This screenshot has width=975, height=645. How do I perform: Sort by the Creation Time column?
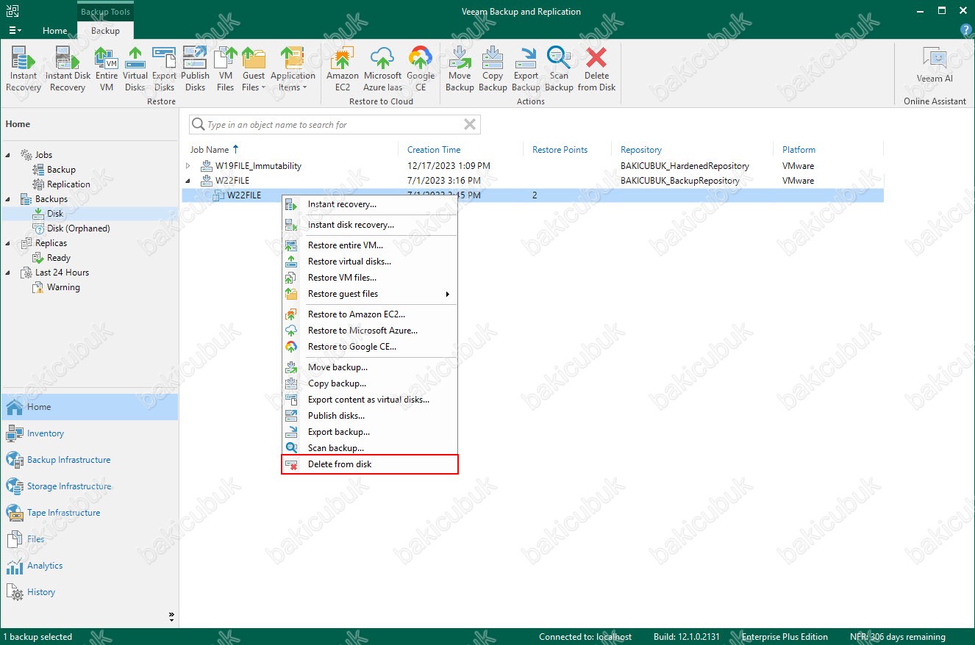pyautogui.click(x=434, y=150)
